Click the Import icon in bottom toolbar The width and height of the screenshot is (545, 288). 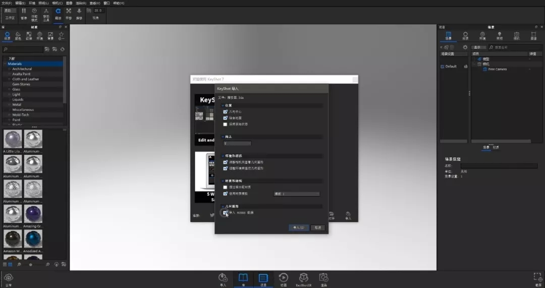(x=223, y=277)
